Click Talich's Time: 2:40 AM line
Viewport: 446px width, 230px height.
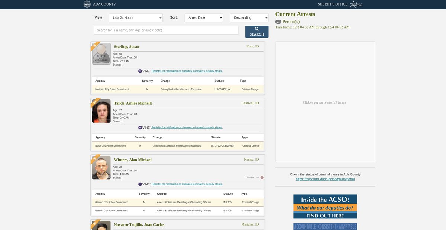(x=121, y=118)
